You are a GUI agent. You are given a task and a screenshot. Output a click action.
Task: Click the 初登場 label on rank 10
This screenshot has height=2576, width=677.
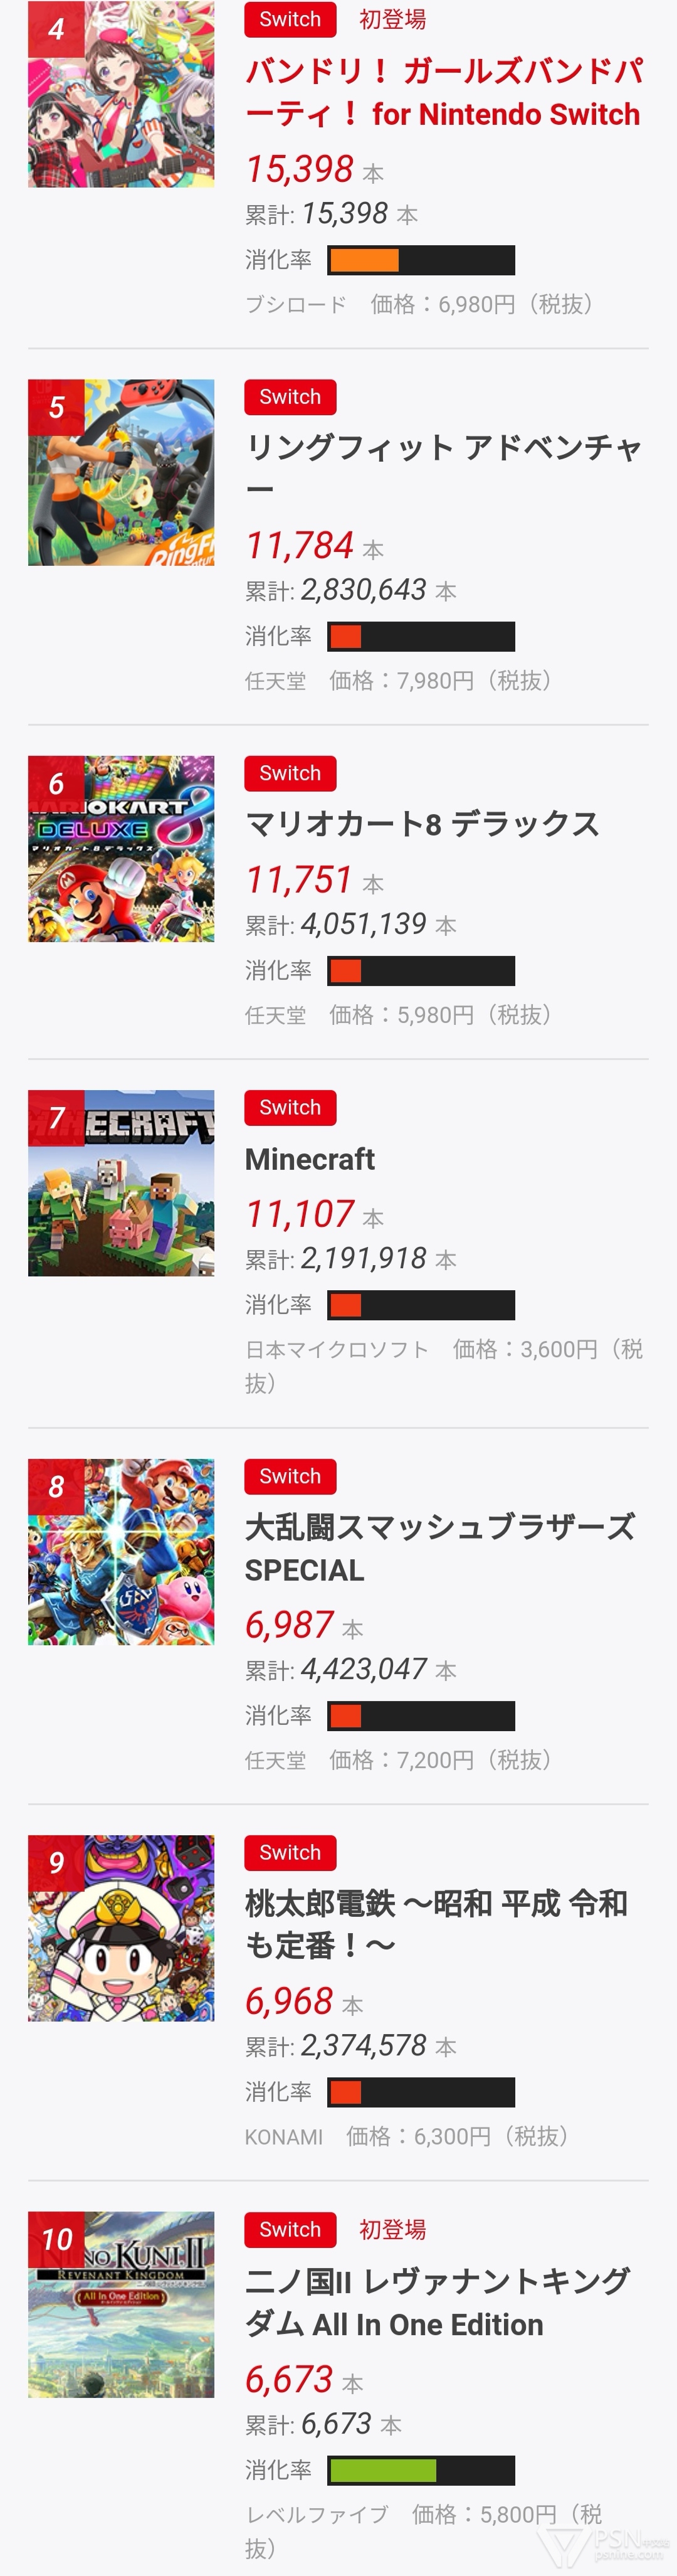pos(393,2229)
